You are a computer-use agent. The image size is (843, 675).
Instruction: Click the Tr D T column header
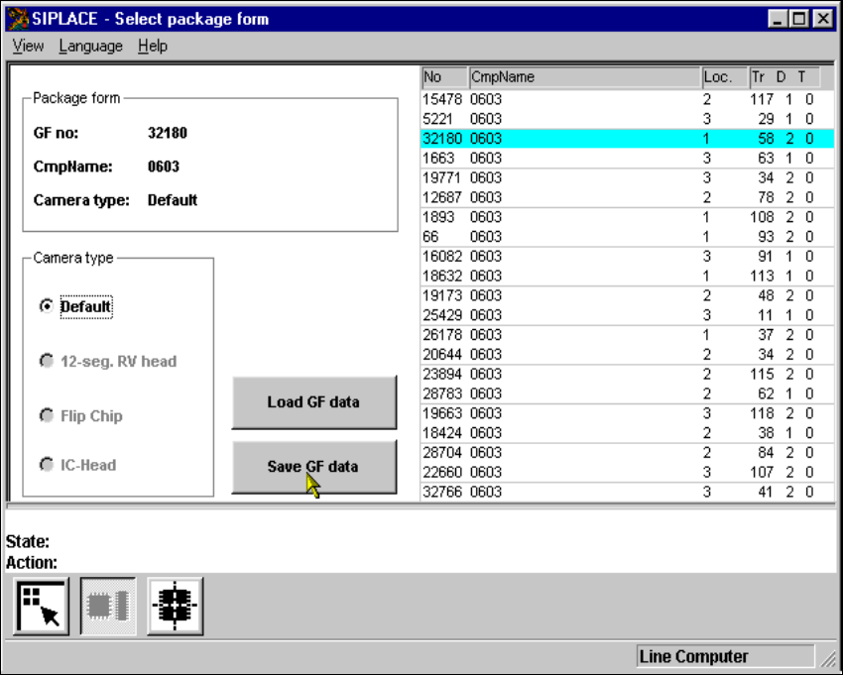[784, 77]
